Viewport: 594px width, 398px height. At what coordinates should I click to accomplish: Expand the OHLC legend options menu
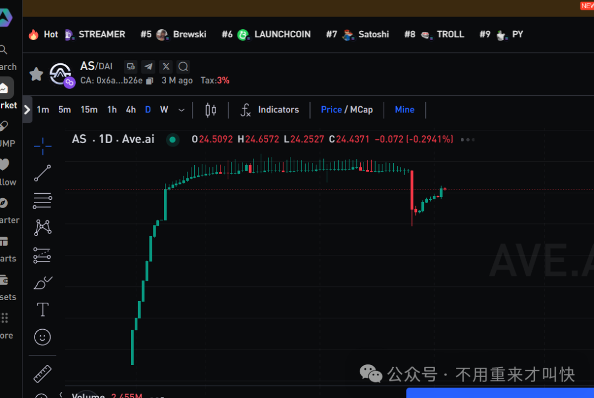point(467,140)
